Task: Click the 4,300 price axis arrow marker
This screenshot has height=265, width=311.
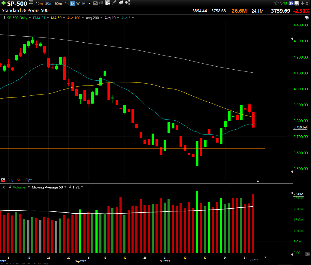Action: click(292, 39)
